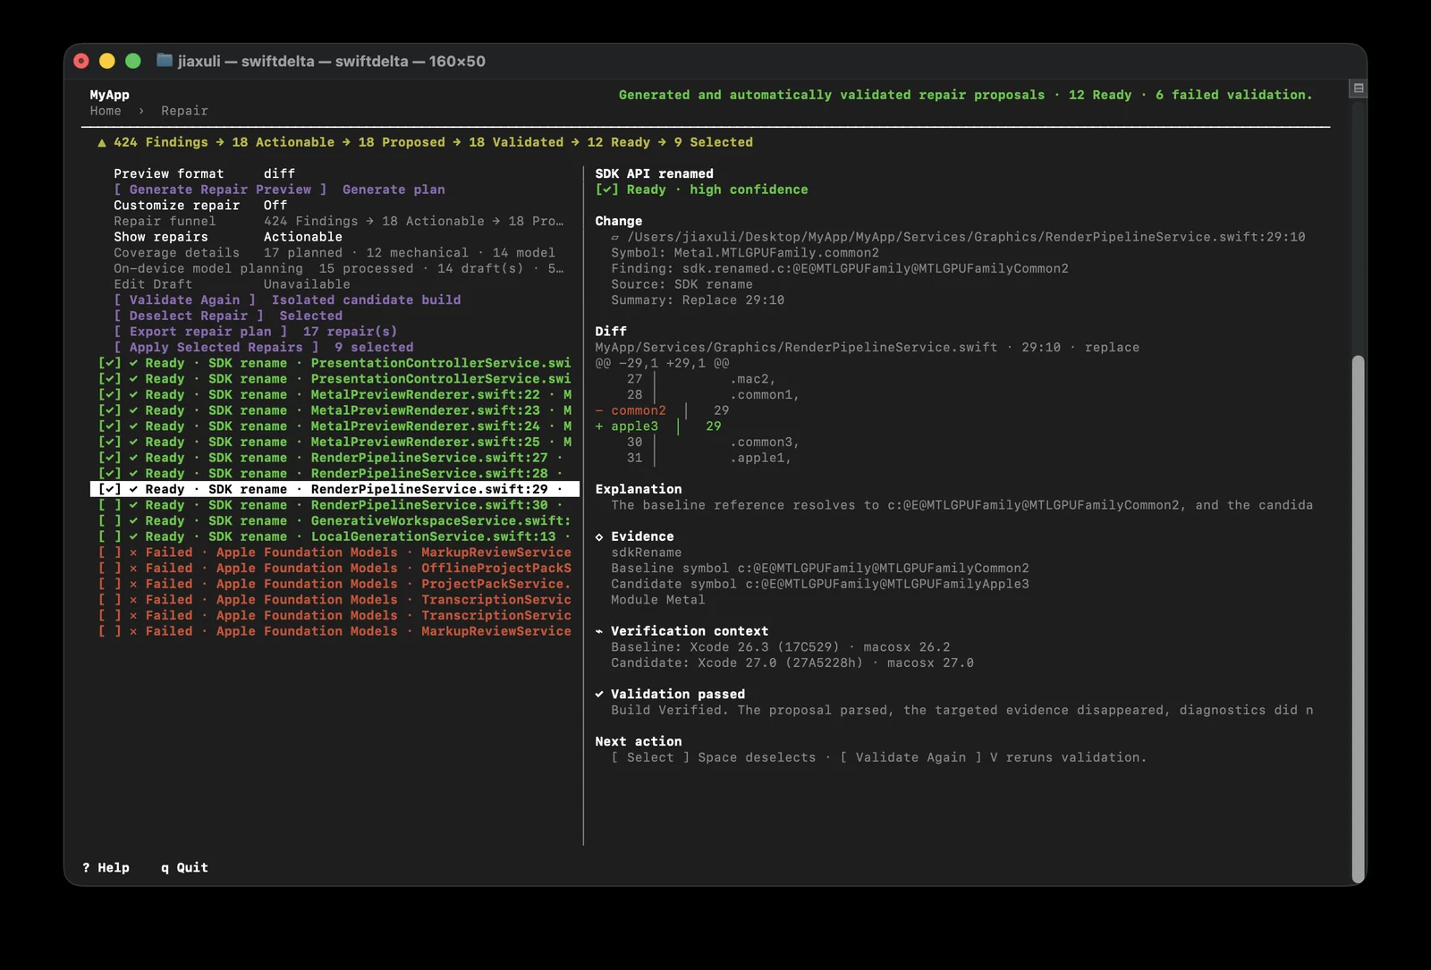
Task: Click the Repair funnel row
Action: (338, 221)
